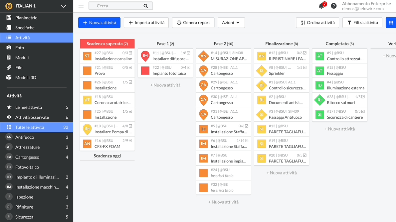Click the red IM pin on task #11
This screenshot has height=222, width=396.
point(145,56)
